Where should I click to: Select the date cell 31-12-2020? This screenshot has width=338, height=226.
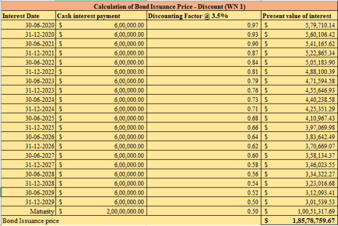click(x=28, y=34)
